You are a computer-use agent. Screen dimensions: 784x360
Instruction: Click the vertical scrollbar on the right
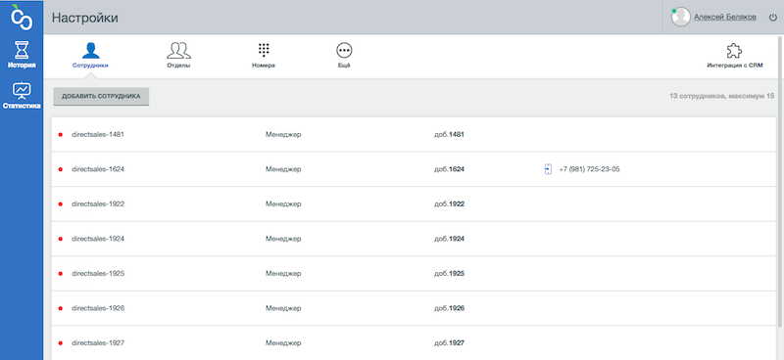[781, 180]
